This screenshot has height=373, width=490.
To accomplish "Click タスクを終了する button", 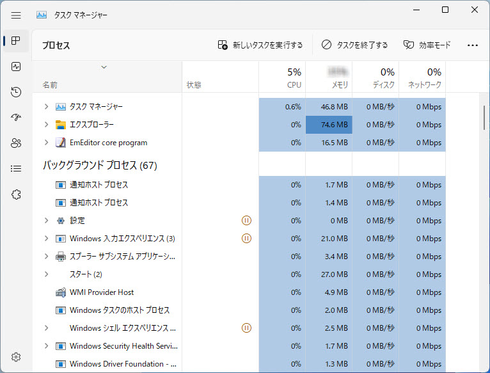I will (354, 45).
